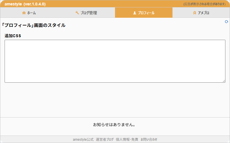230x143 pixels.
Task: Click the resize grip of the CSS textarea
Action: click(224, 81)
